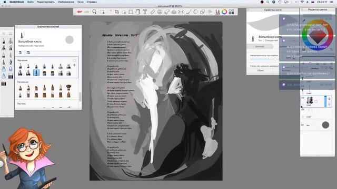The width and height of the screenshot is (337, 189).
Task: Open the brush Type dropdown "Стандартный"
Action: (271, 40)
